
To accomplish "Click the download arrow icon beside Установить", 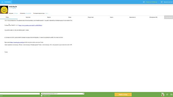I will pyautogui.click(x=2, y=2).
